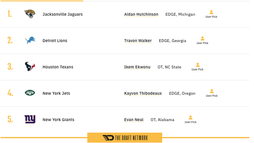
Task: Select the Jacksonville Jaguars team name
Action: (62, 14)
